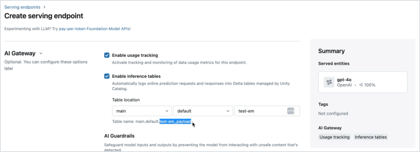Click the Summary panel heading
Screen dimensions: 420x152
(331, 51)
